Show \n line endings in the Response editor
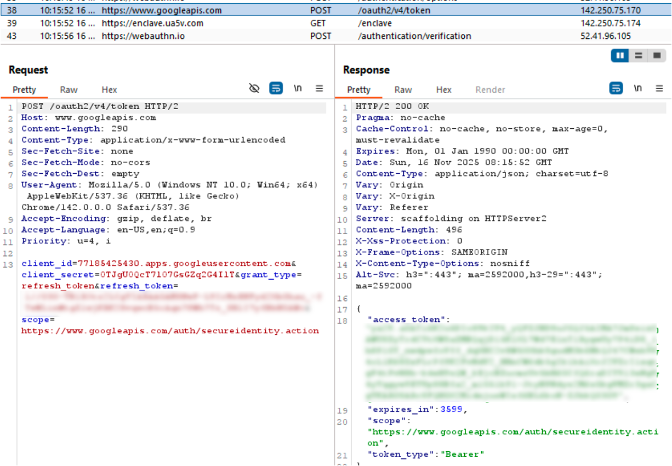Viewport: 672px width, 466px height. [x=639, y=88]
